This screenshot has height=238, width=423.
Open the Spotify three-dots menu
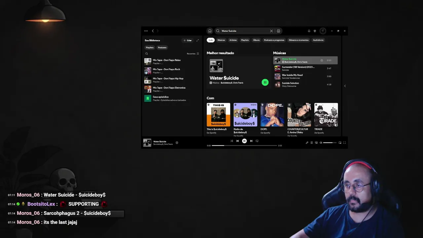(146, 31)
